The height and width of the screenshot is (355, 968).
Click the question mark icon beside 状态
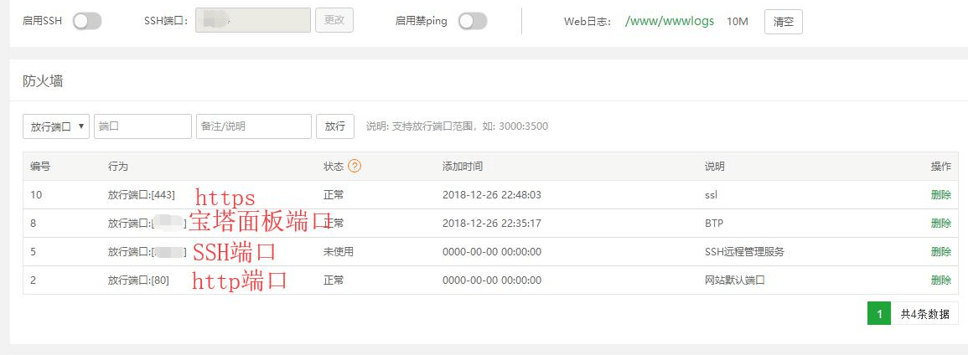point(355,167)
